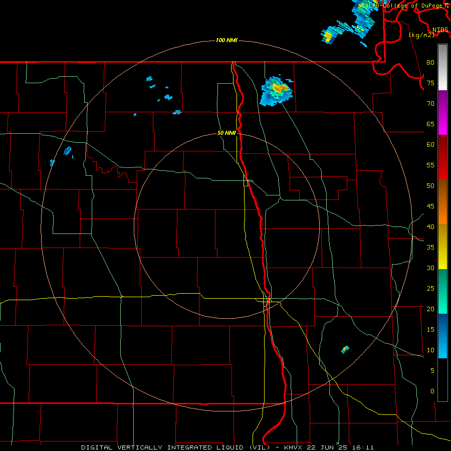Click the 45 value on the color scale
The height and width of the screenshot is (451, 451).
click(x=430, y=206)
